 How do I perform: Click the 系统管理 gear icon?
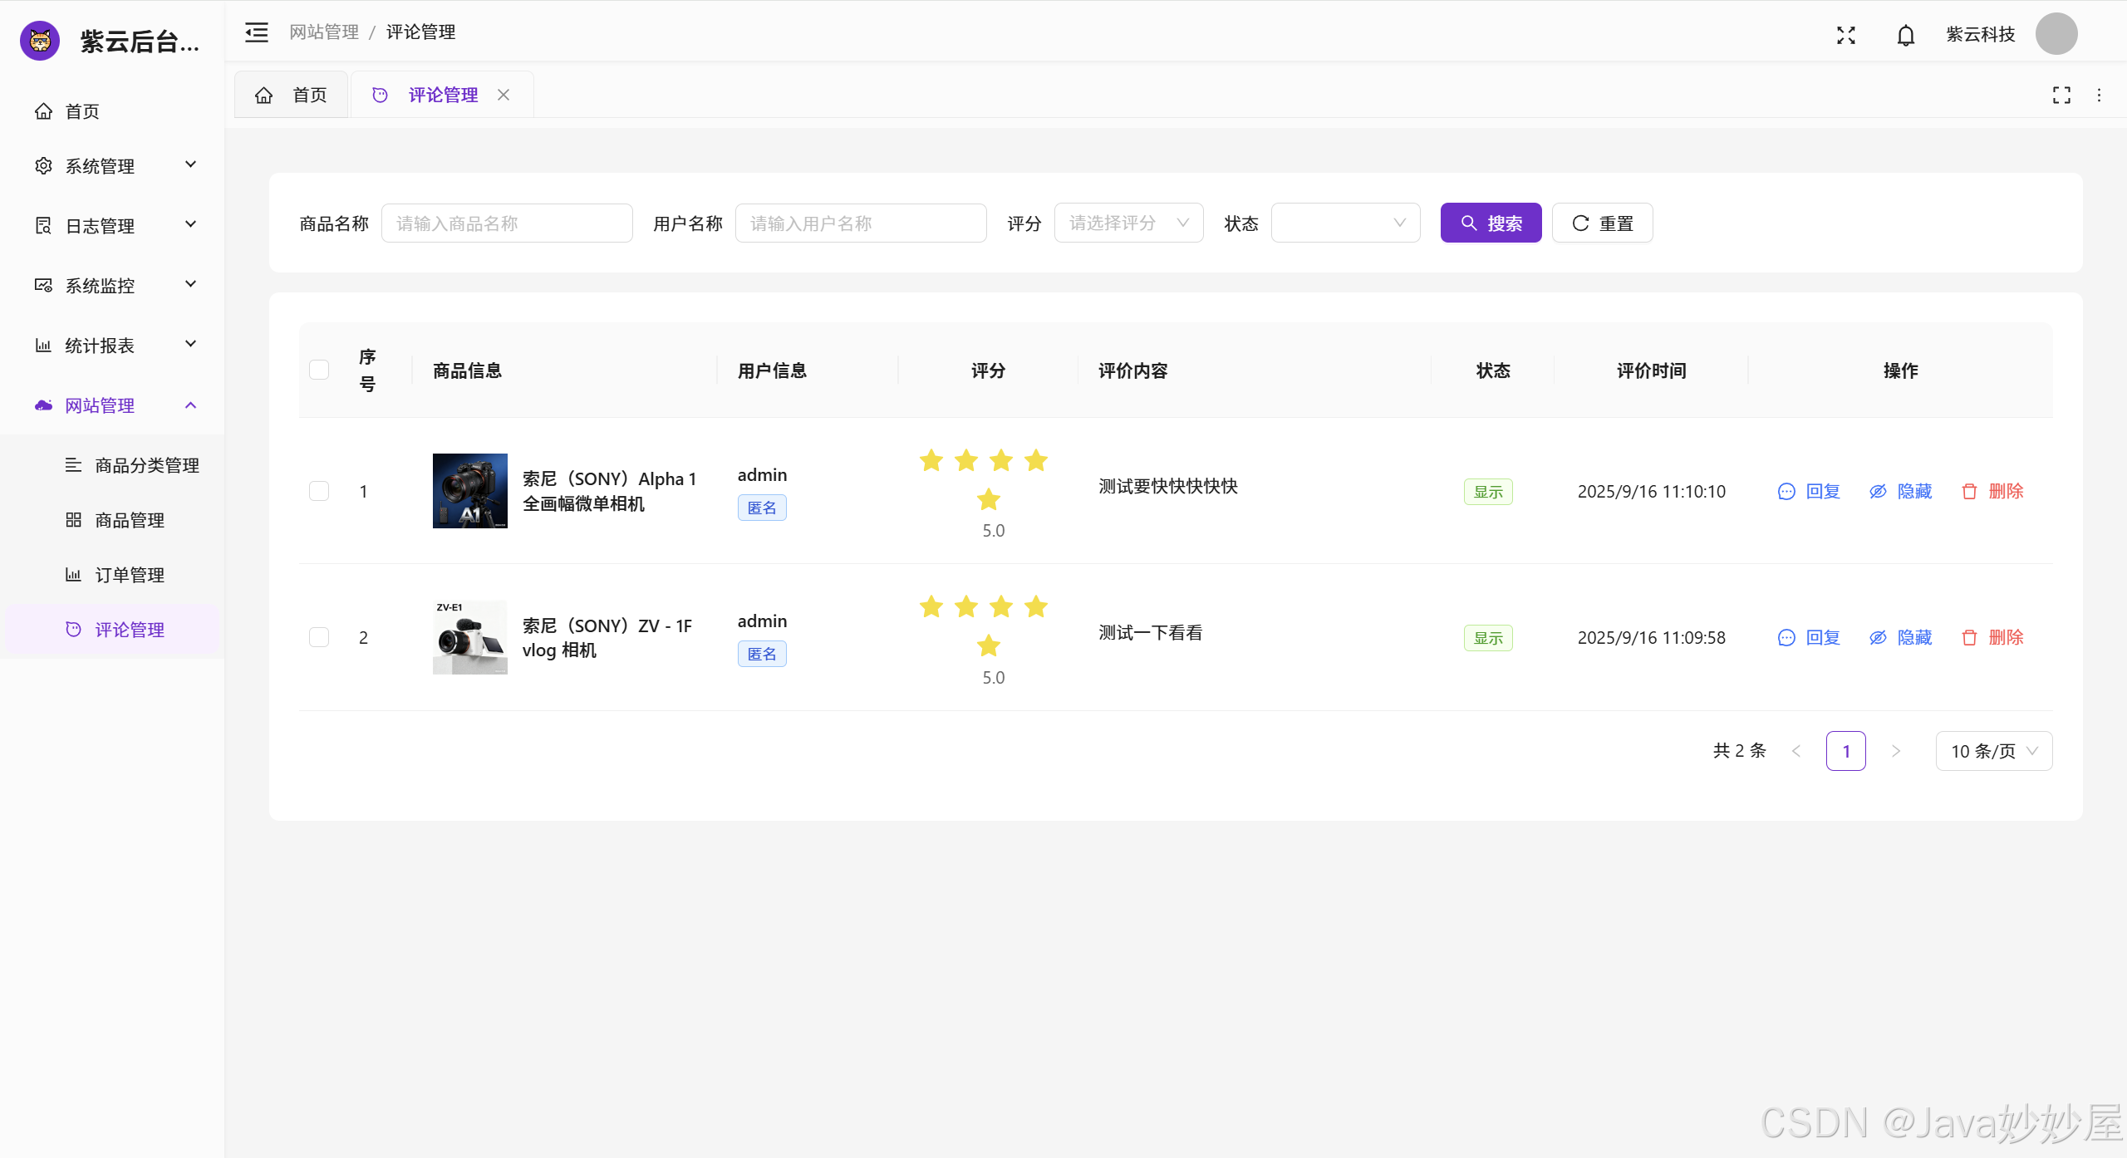43,166
